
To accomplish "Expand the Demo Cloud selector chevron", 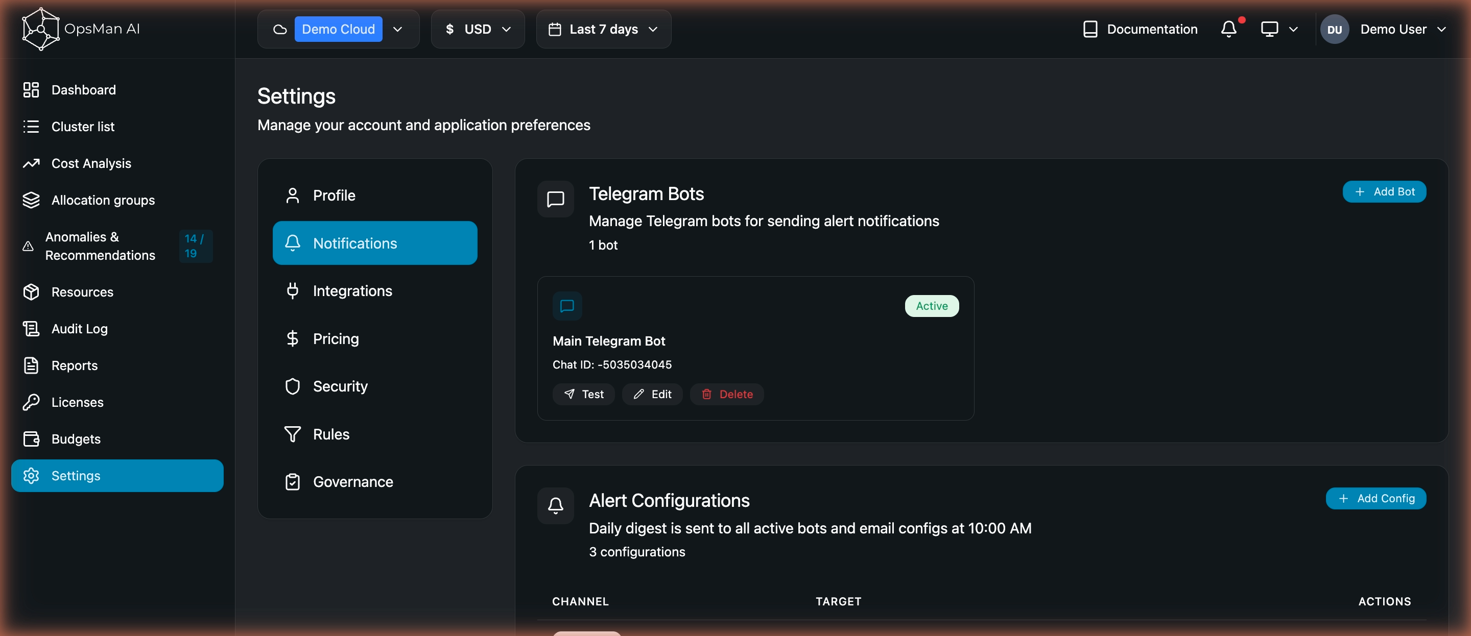I will (398, 29).
